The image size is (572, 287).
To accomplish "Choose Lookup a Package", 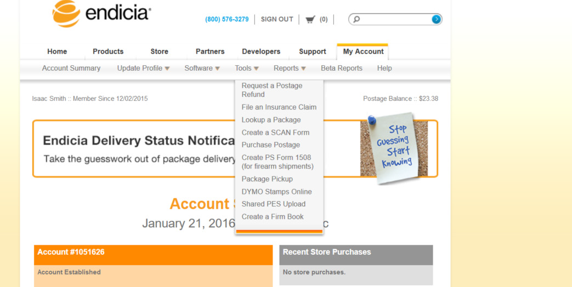I will 271,120.
